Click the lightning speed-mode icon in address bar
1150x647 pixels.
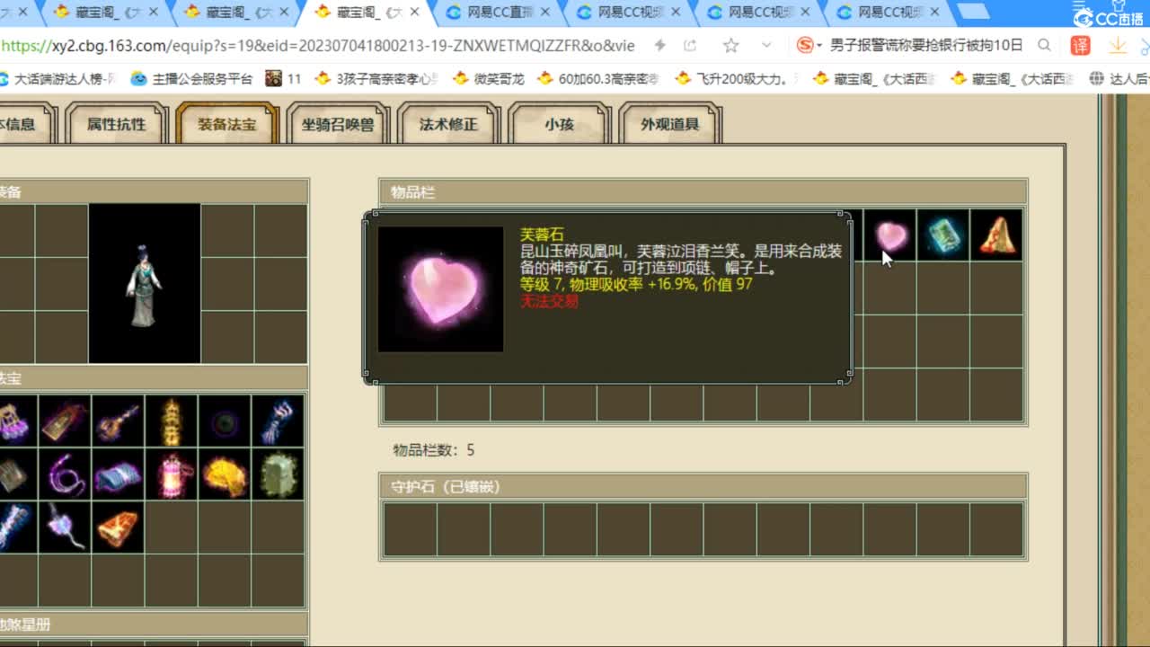660,45
